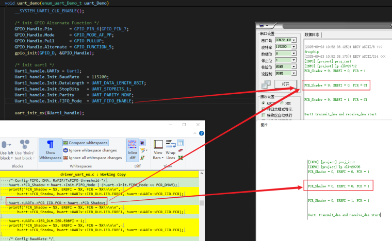Toggle the Show Whitespaces button
This screenshot has width=392, height=241.
[50, 149]
